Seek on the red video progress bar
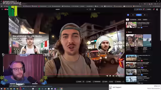 tap(85, 74)
